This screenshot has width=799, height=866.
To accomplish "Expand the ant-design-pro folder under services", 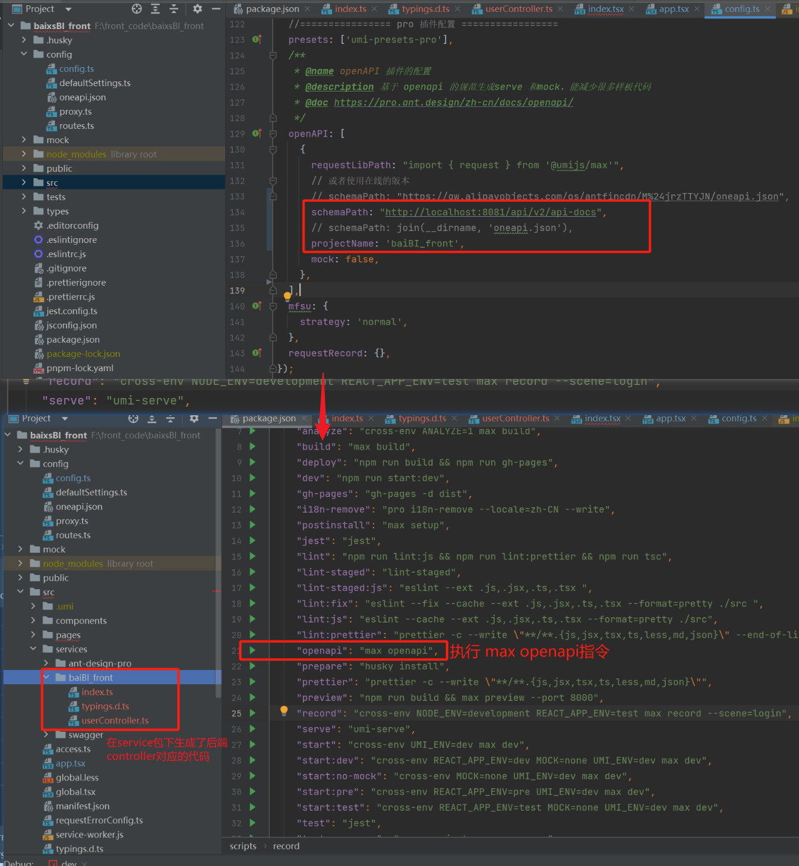I will pos(46,663).
